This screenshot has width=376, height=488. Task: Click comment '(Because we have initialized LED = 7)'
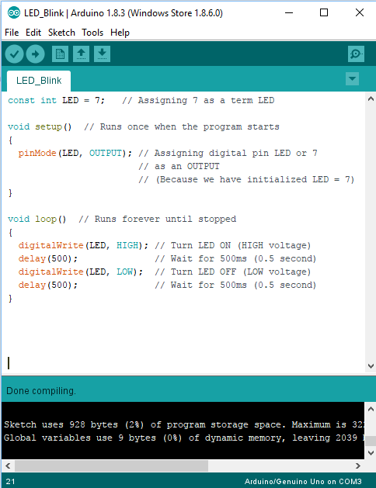click(x=255, y=180)
